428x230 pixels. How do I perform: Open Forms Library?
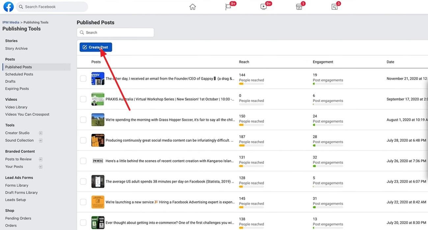tap(17, 185)
